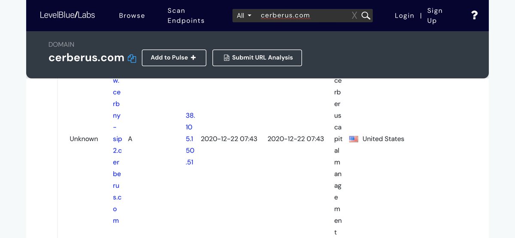Open the Browse menu item
This screenshot has height=238, width=515.
pos(132,15)
